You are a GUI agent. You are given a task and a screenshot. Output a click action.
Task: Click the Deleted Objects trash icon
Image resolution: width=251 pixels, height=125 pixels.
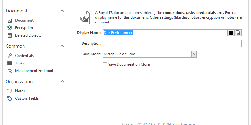(x=9, y=35)
